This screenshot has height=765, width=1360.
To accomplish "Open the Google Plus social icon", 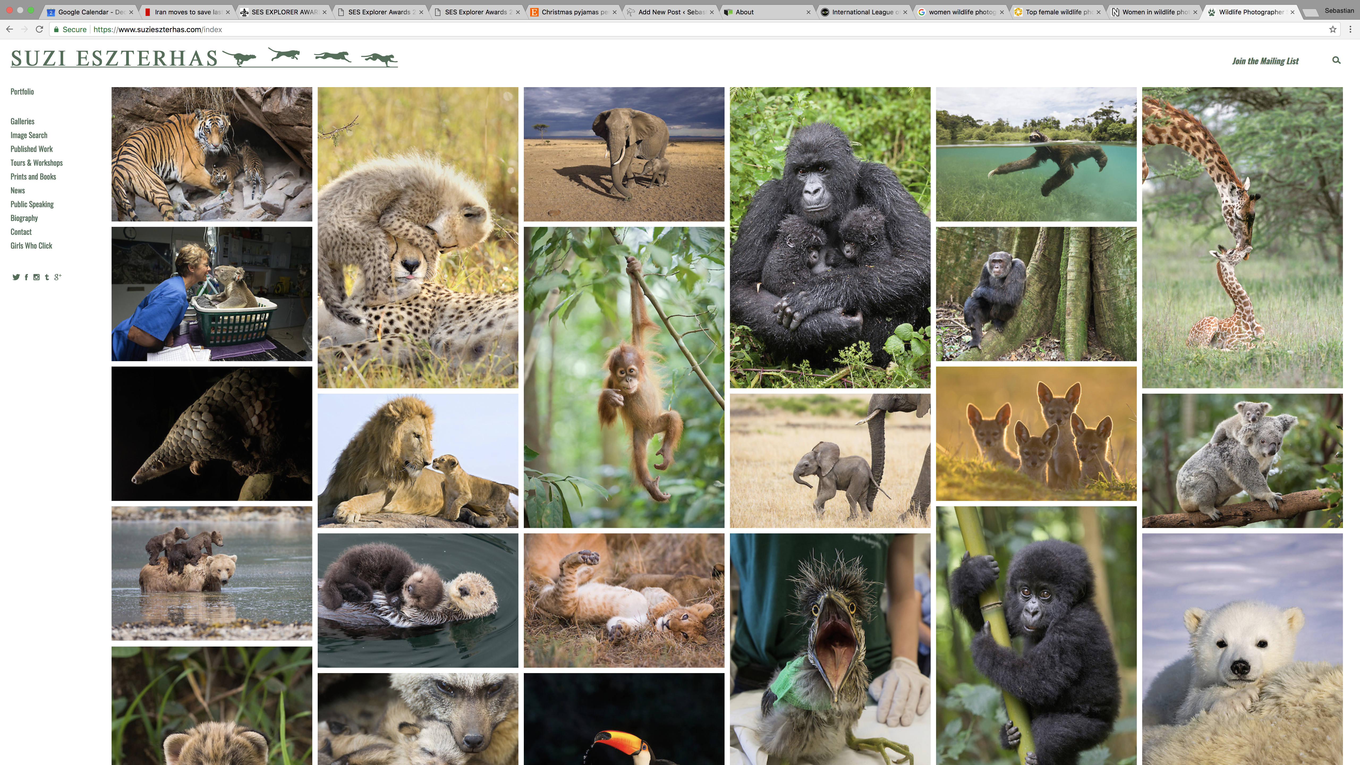I will [x=58, y=277].
